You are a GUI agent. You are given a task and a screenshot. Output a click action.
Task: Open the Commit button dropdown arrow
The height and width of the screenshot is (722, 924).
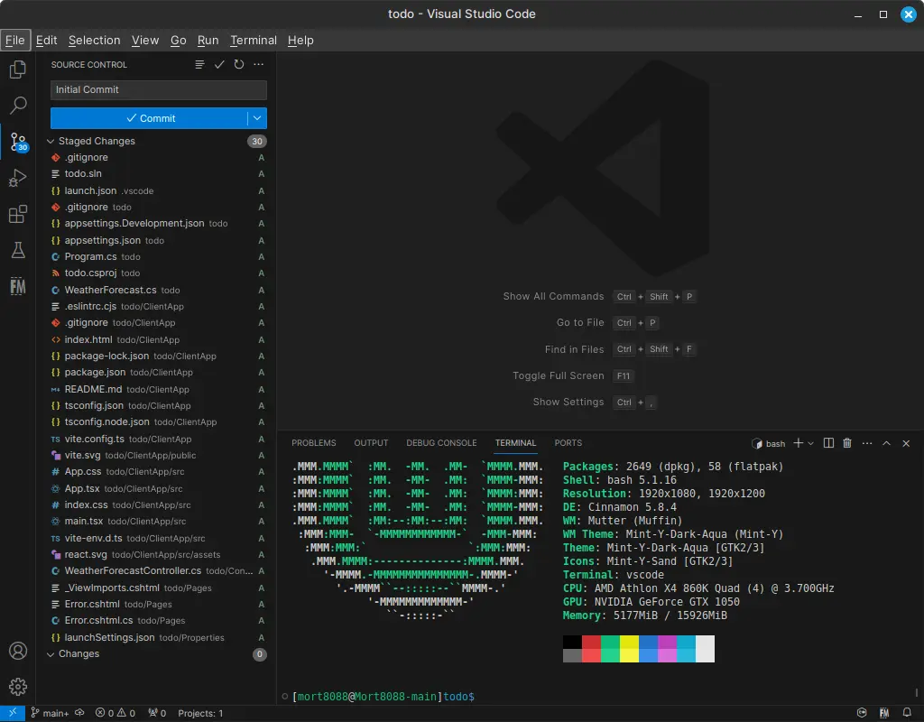[x=257, y=118]
